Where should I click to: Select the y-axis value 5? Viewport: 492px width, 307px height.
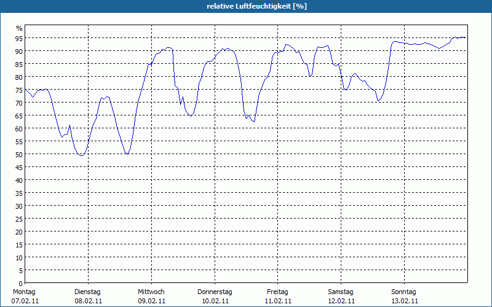21,270
